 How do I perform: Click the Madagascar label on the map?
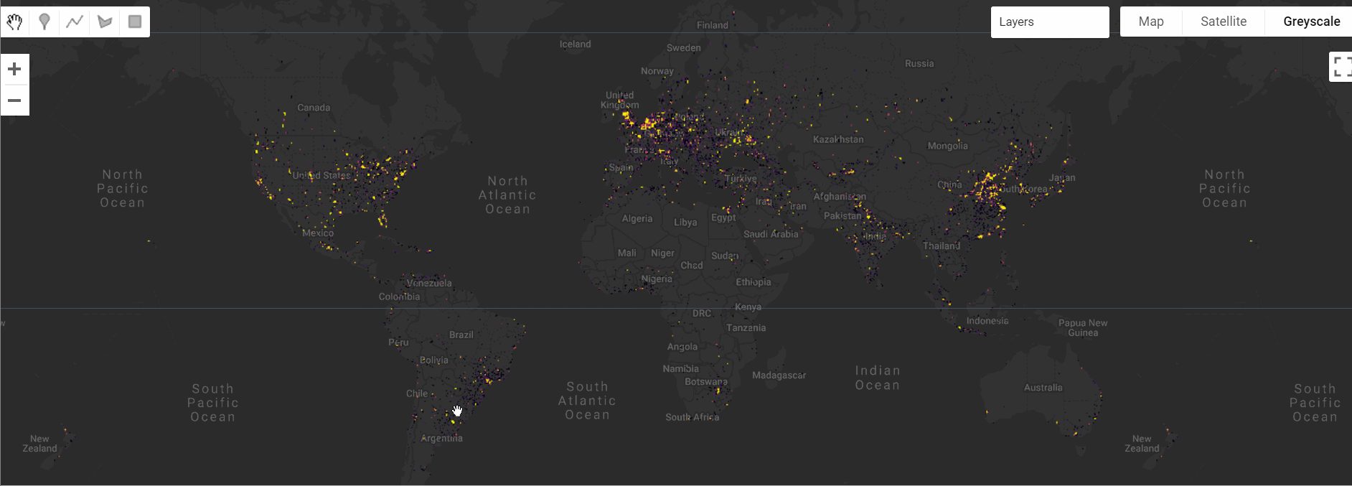779,375
